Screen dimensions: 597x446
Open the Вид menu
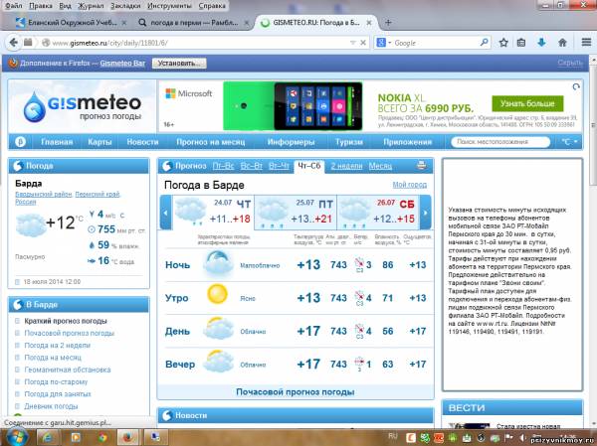pyautogui.click(x=65, y=6)
